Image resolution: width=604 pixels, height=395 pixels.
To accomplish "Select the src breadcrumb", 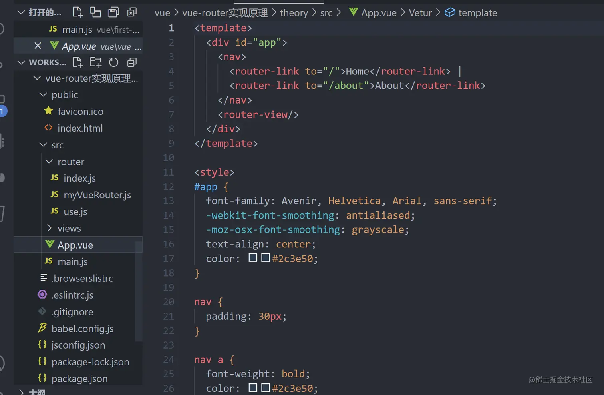I will 326,13.
